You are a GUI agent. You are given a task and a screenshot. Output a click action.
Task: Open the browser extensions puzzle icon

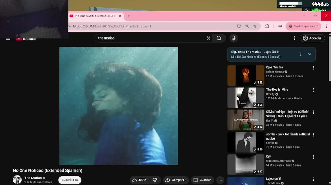pos(267,26)
